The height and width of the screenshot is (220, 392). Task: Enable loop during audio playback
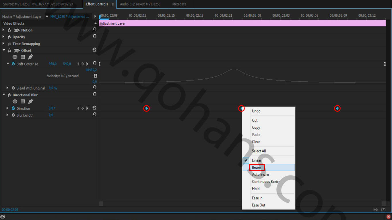[x=384, y=209]
